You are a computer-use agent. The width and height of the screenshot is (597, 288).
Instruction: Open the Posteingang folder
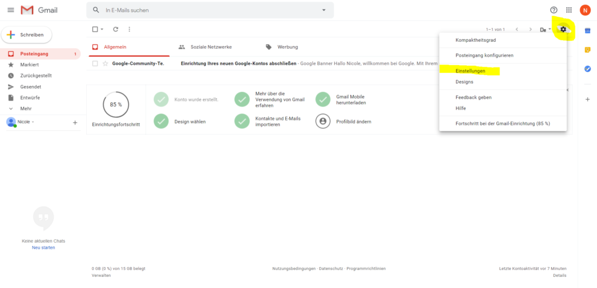[x=40, y=54]
